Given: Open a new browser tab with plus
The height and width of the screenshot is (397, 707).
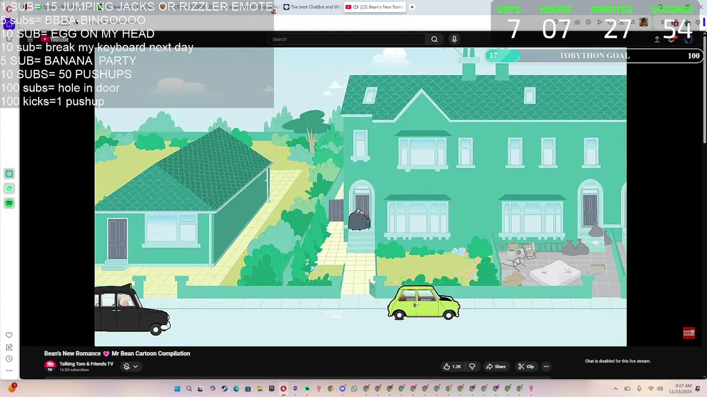Looking at the screenshot, I should pos(412,7).
